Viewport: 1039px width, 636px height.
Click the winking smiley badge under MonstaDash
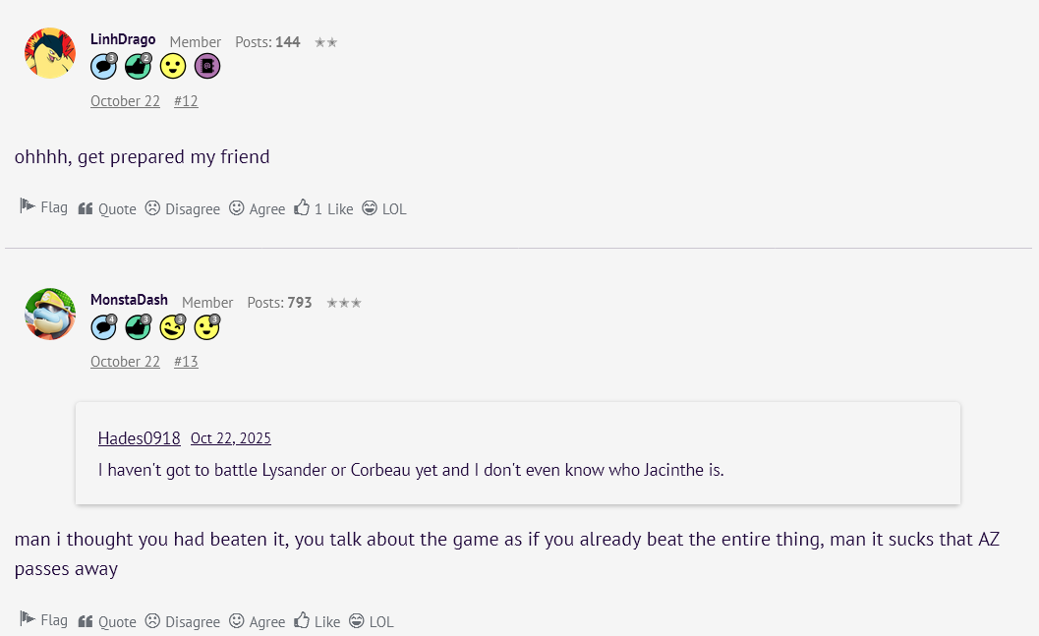206,326
